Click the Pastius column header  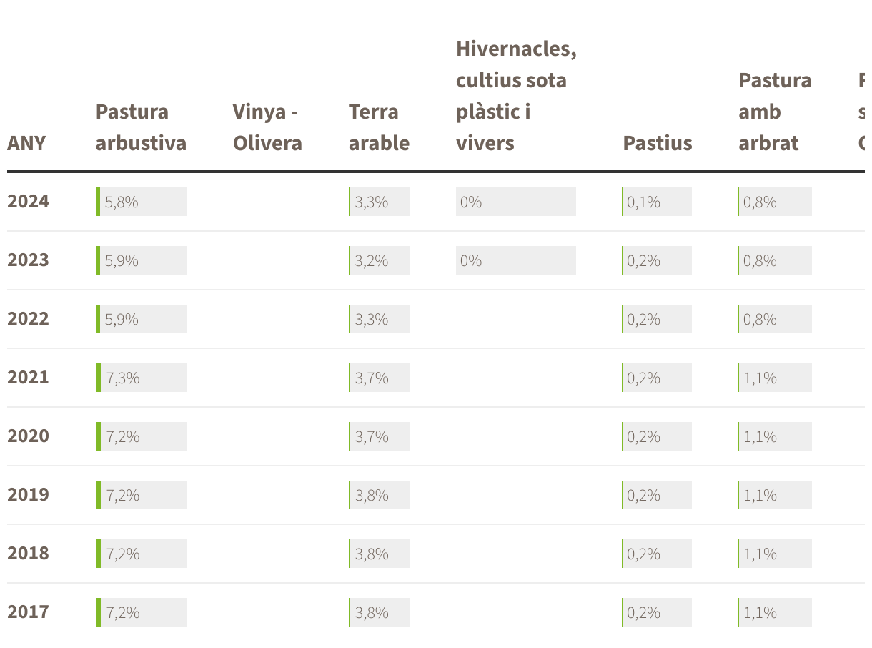[658, 143]
